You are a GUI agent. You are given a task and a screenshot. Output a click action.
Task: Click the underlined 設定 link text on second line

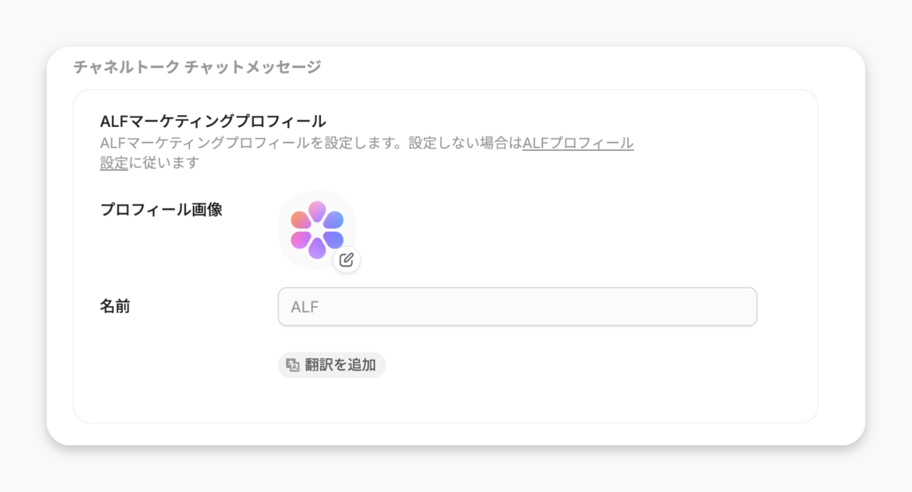pos(114,163)
